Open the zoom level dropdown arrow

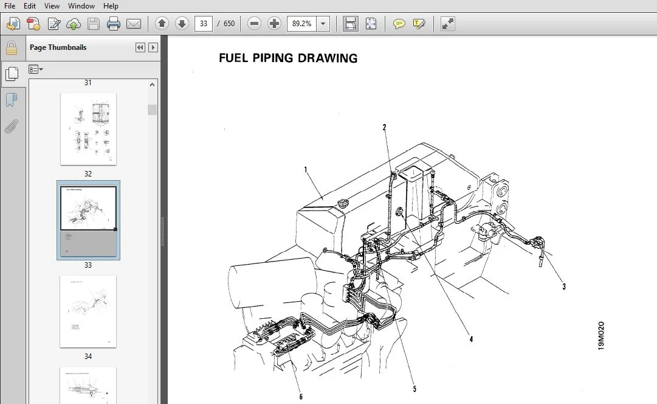tap(323, 24)
